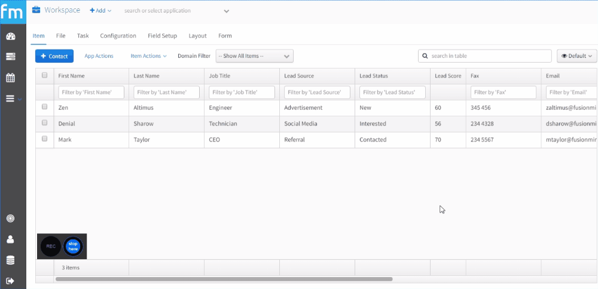Click the Filter by Last Name field
Image resolution: width=598 pixels, height=289 pixels.
point(166,92)
